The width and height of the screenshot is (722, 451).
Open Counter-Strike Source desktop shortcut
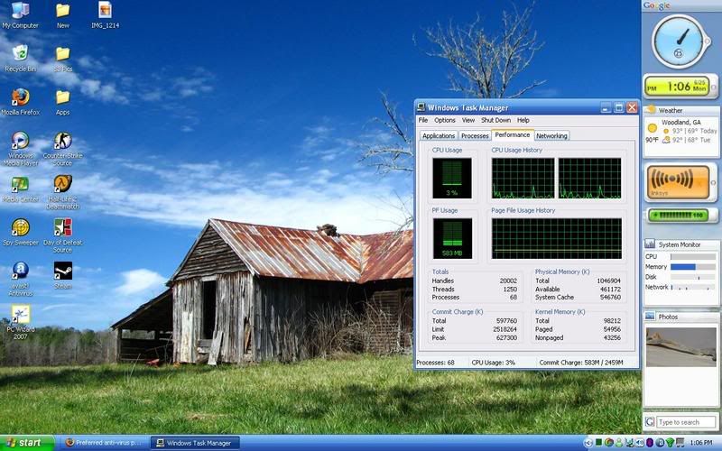pos(62,142)
